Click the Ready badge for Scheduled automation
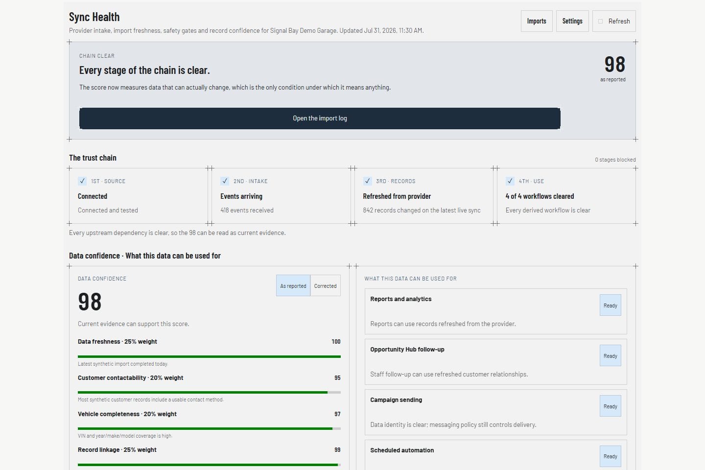 point(611,456)
